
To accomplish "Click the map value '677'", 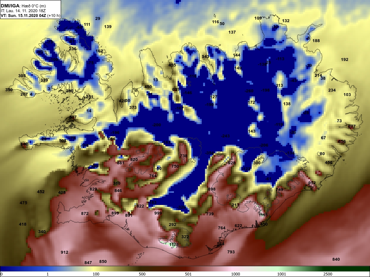I will click(x=352, y=126).
